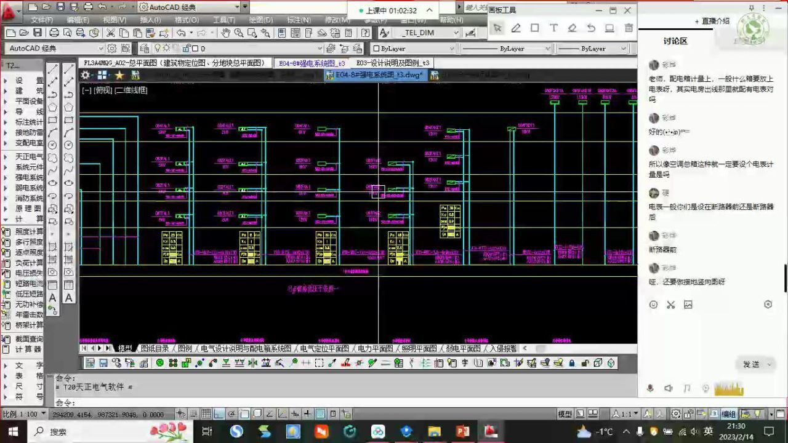Open the 绘图(D) menu

pos(261,20)
